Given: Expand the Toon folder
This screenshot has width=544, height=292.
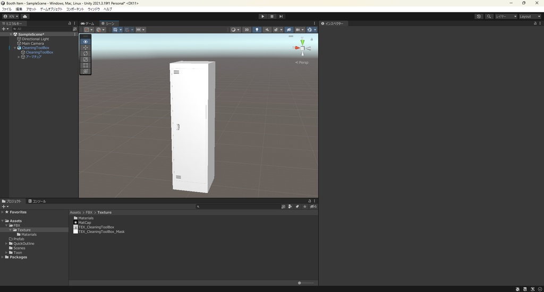Looking at the screenshot, I should pos(6,253).
